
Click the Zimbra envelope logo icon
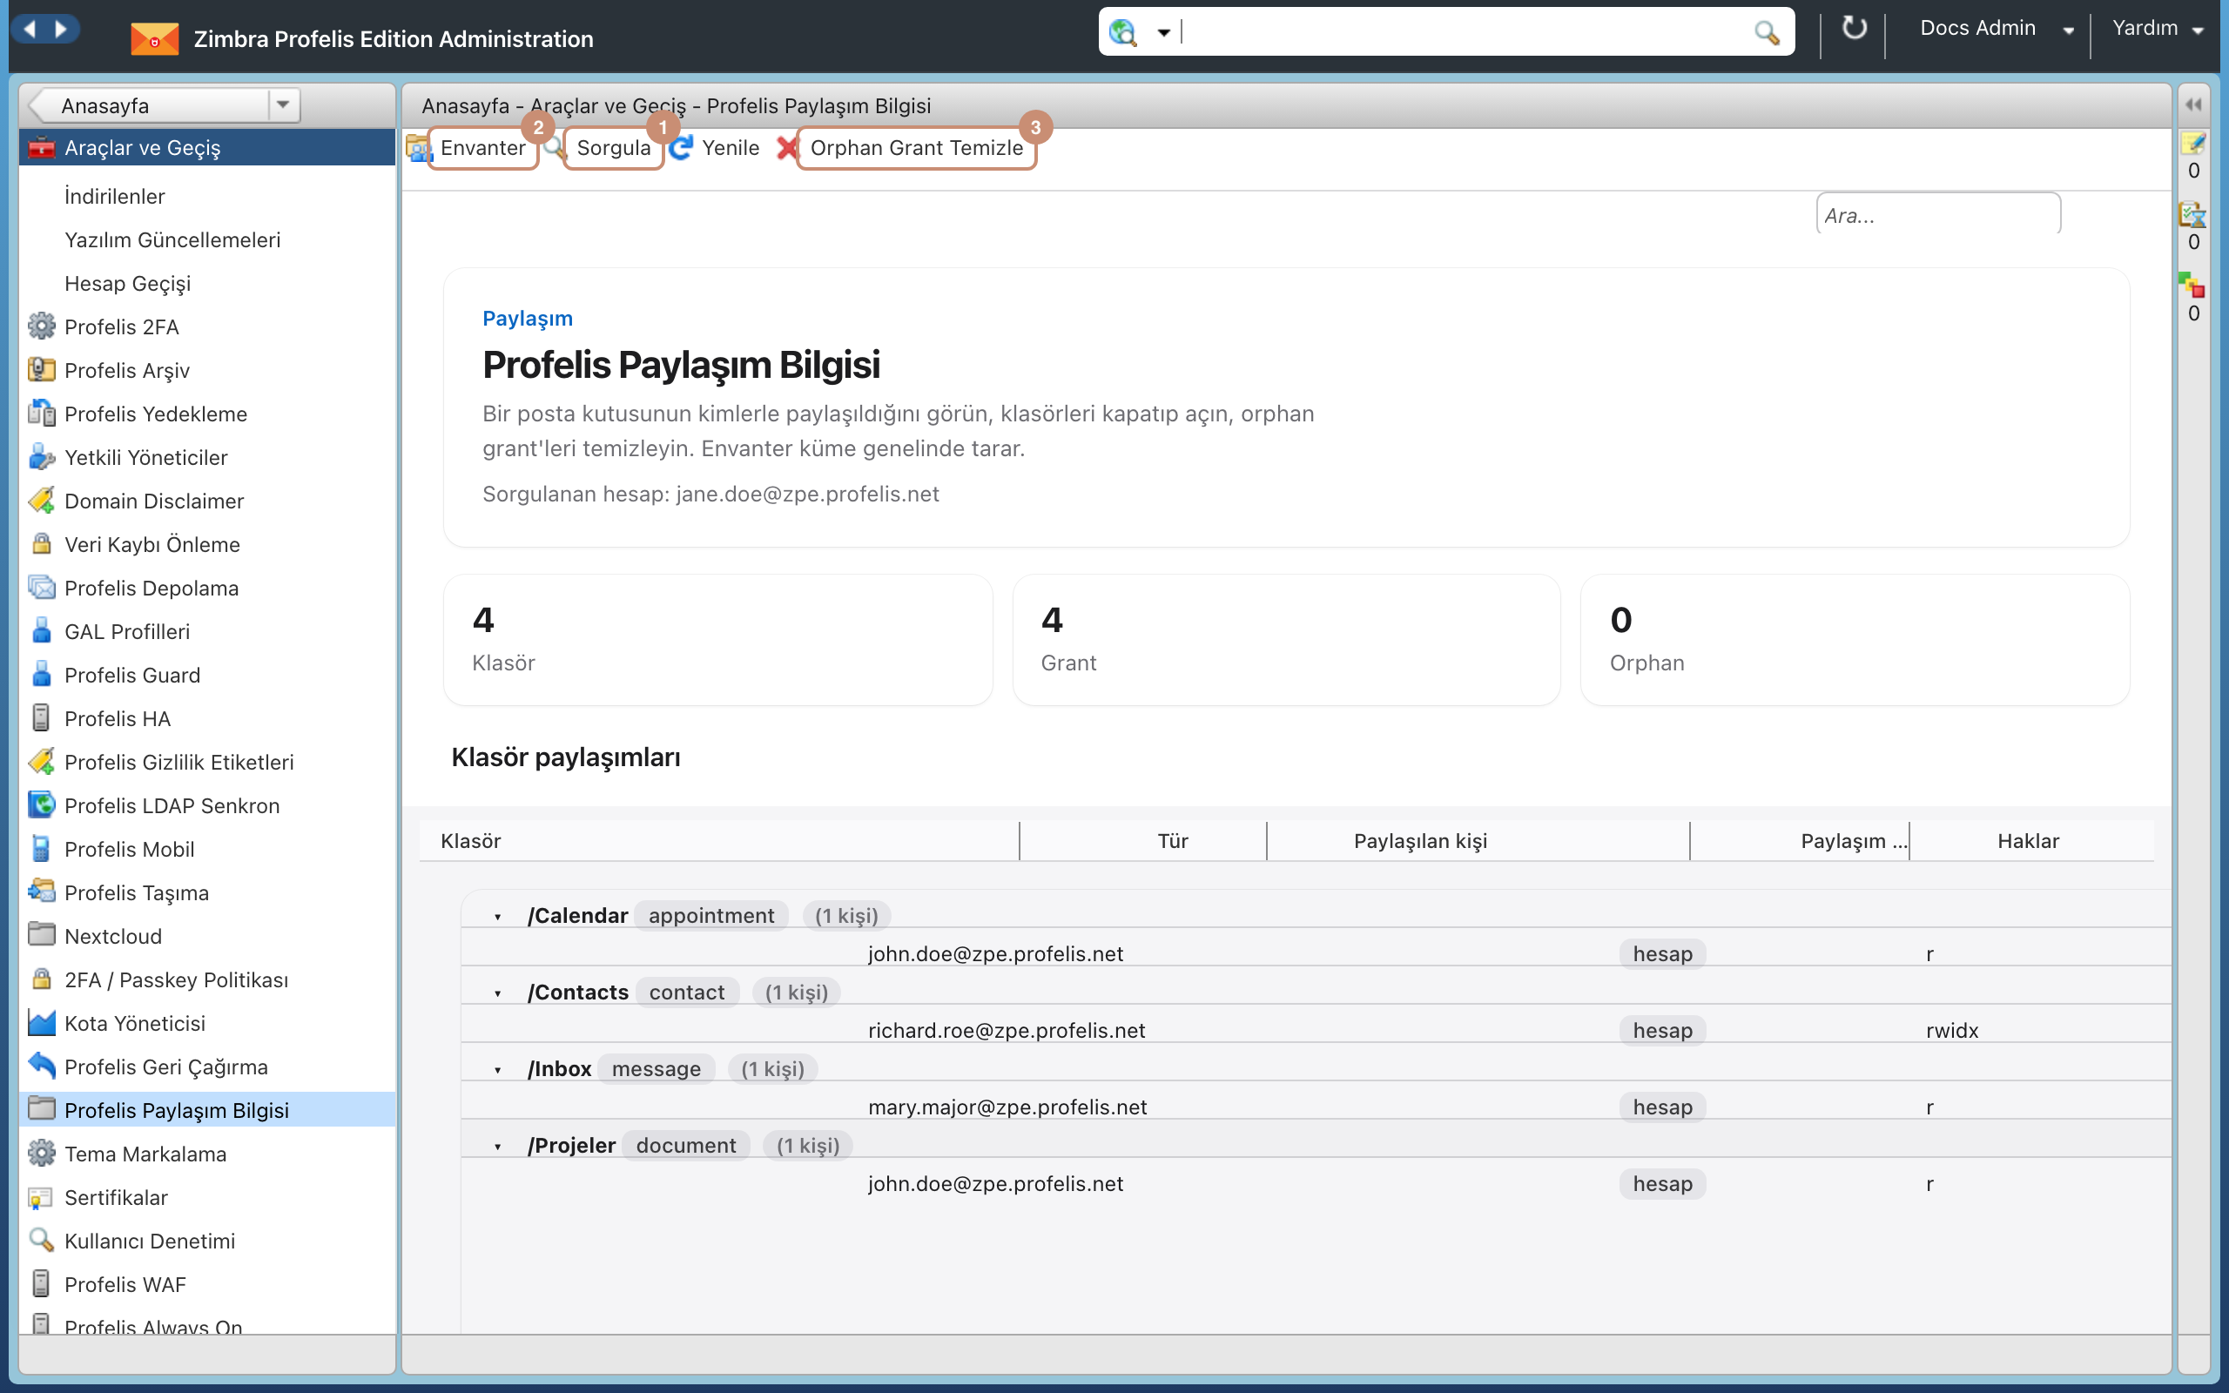(154, 38)
